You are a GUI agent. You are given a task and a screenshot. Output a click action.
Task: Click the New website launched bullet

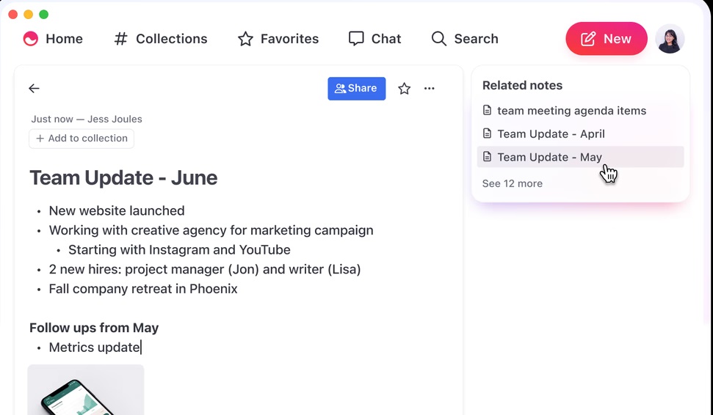pyautogui.click(x=117, y=210)
